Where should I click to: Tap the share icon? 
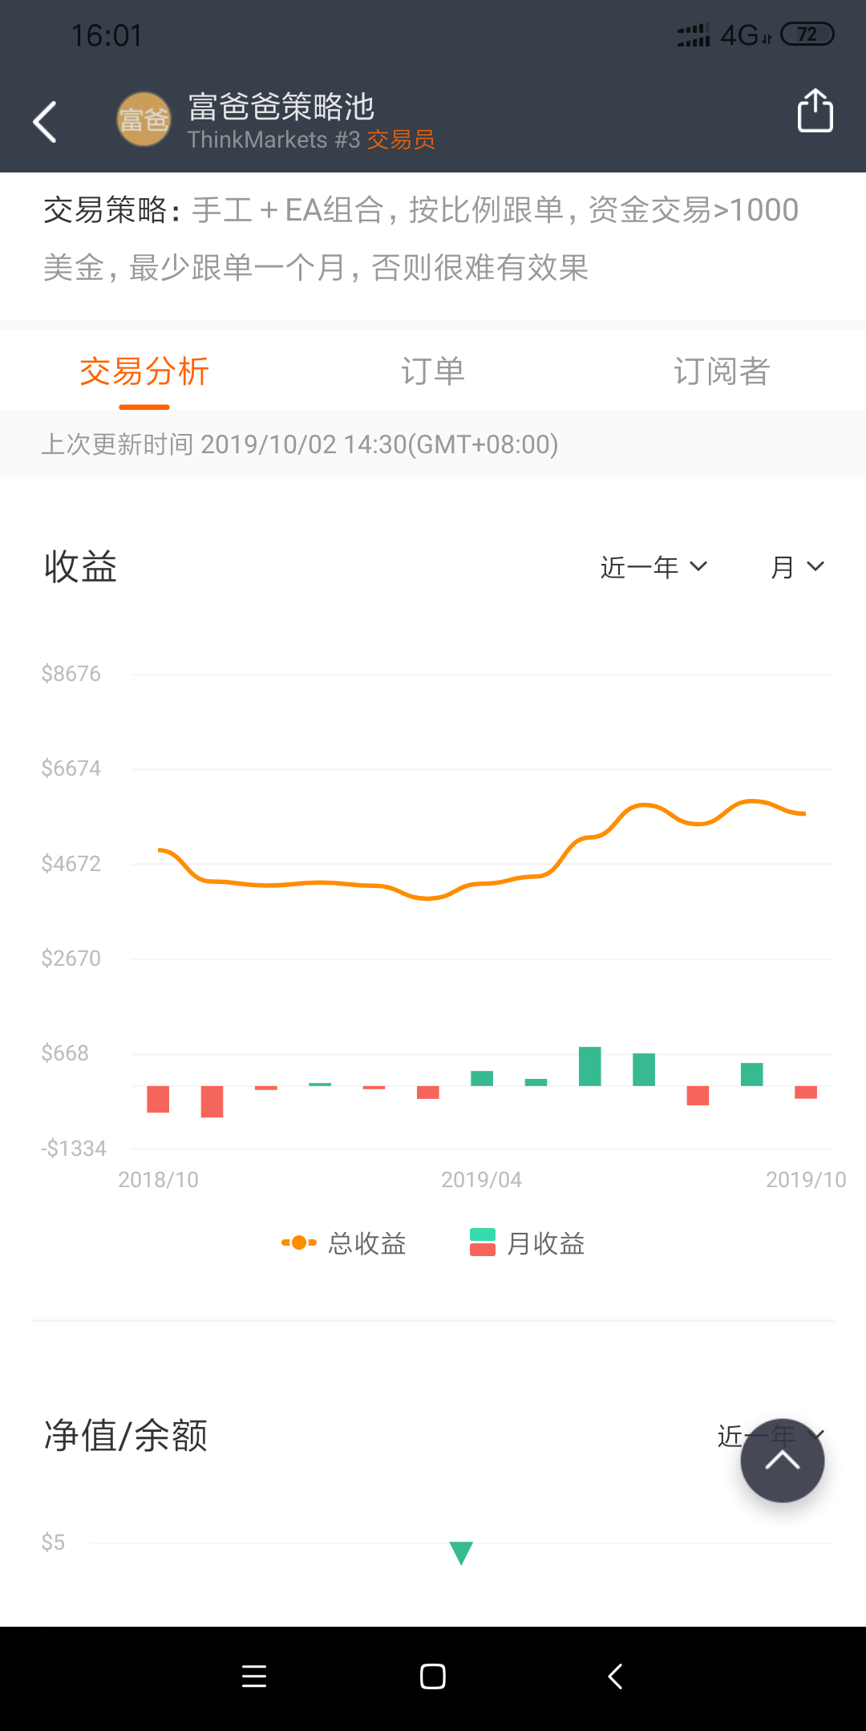coord(815,111)
